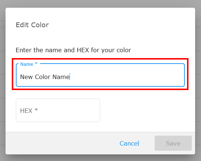Viewport: 201px width, 161px height.
Task: Click the Cancel button
Action: point(129,143)
